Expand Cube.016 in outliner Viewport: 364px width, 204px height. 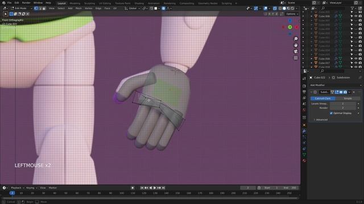[312, 59]
